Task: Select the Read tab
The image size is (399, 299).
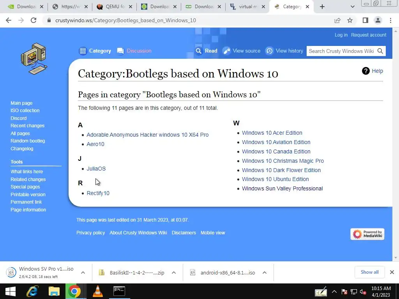Action: pyautogui.click(x=206, y=51)
